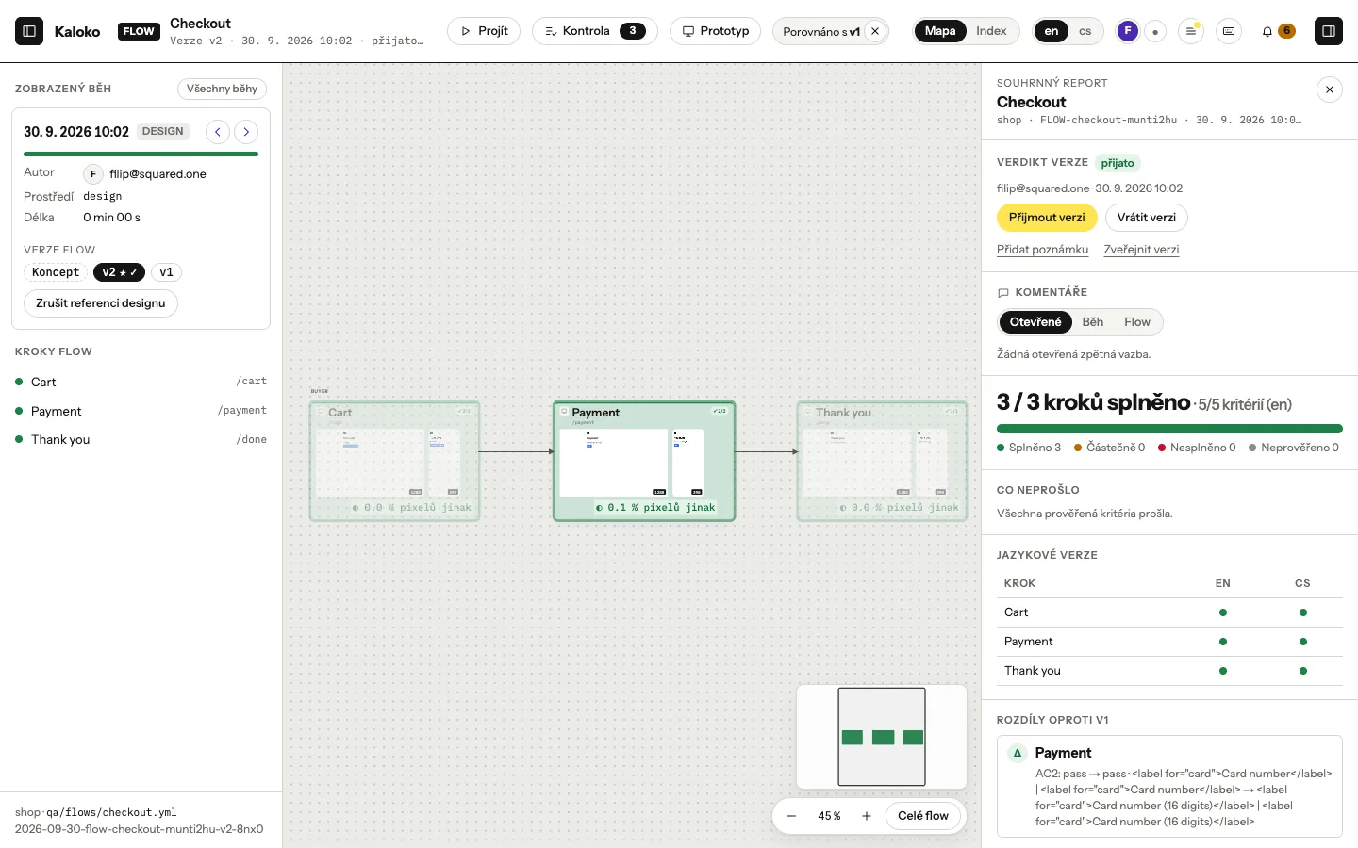This screenshot has height=848, width=1358.
Task: Zoom in with the plus icon
Action: pos(867,816)
